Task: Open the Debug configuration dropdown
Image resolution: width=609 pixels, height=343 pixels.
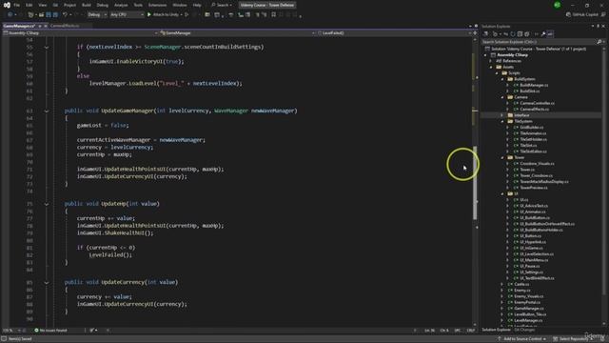Action: point(97,15)
